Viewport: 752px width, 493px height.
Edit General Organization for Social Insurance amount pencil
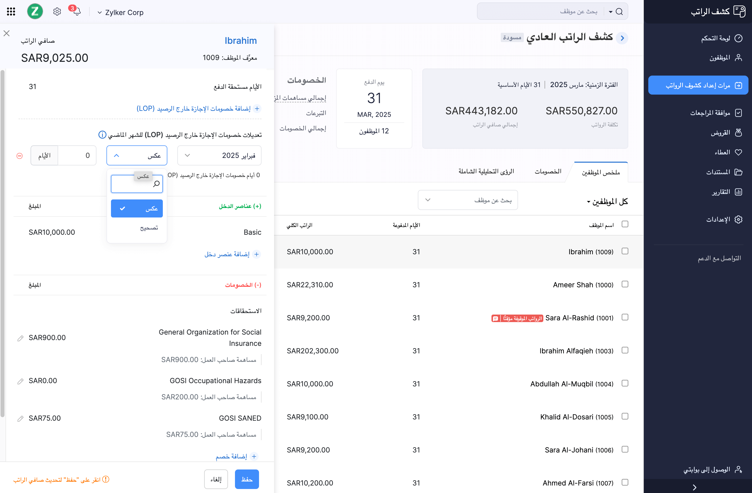21,338
